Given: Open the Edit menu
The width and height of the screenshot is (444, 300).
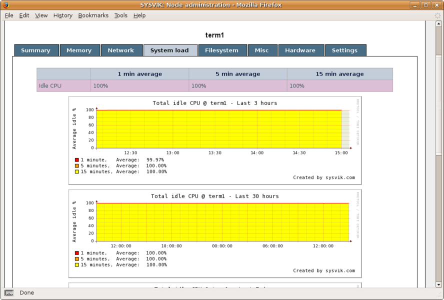Looking at the screenshot, I should (24, 15).
